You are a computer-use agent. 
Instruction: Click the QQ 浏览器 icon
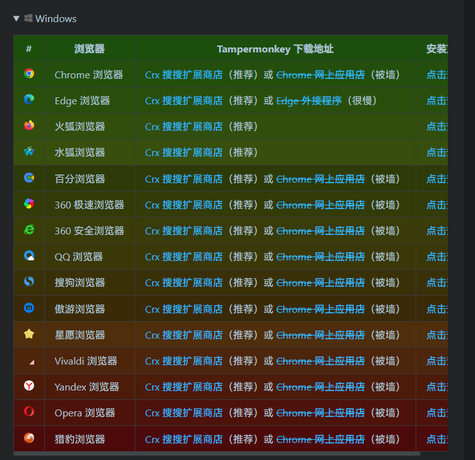pyautogui.click(x=29, y=255)
